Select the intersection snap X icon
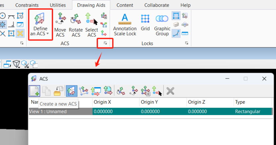The width and height of the screenshot is (276, 145). click(x=2, y=33)
